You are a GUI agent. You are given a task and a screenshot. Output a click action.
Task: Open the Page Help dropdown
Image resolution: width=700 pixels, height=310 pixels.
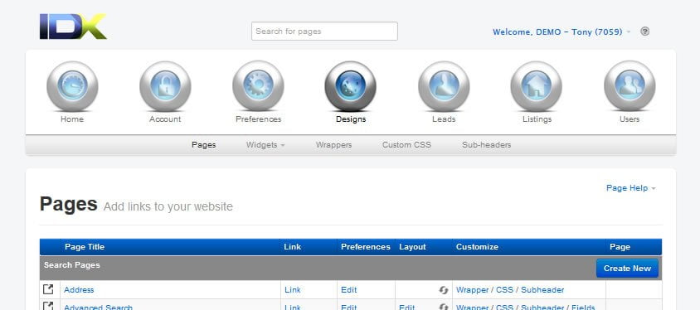coord(631,188)
